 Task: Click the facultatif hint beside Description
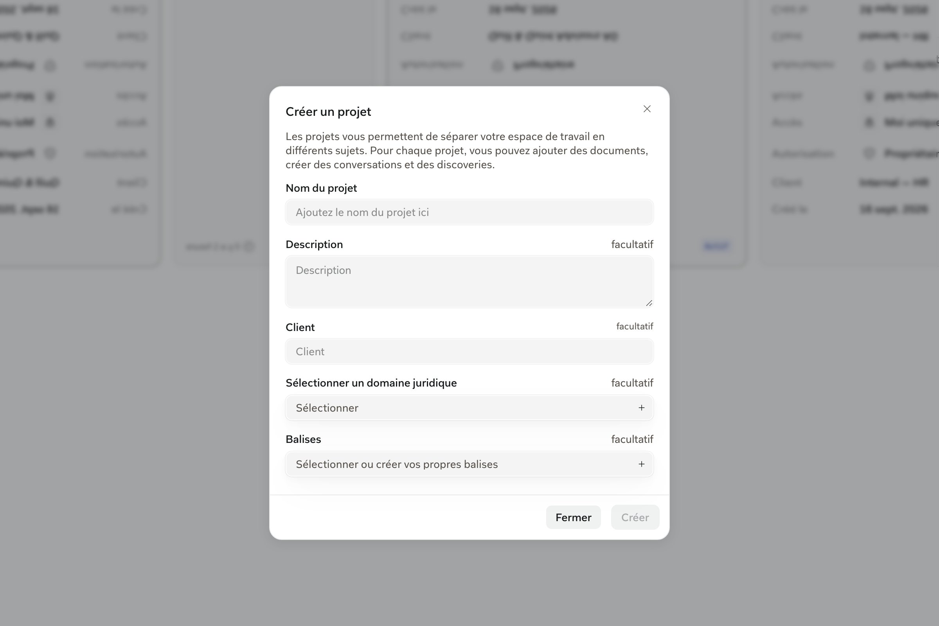pyautogui.click(x=632, y=244)
